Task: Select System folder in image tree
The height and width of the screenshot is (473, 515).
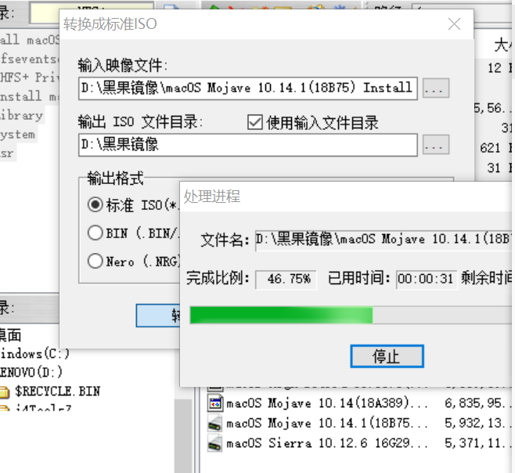Action: (17, 135)
